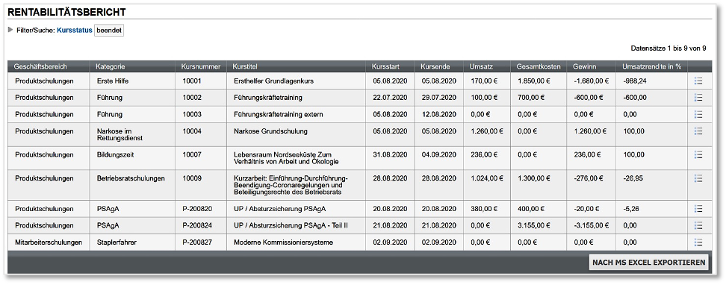Open actions icon for course P-200824
Screen dimensions: 726x285
698,225
